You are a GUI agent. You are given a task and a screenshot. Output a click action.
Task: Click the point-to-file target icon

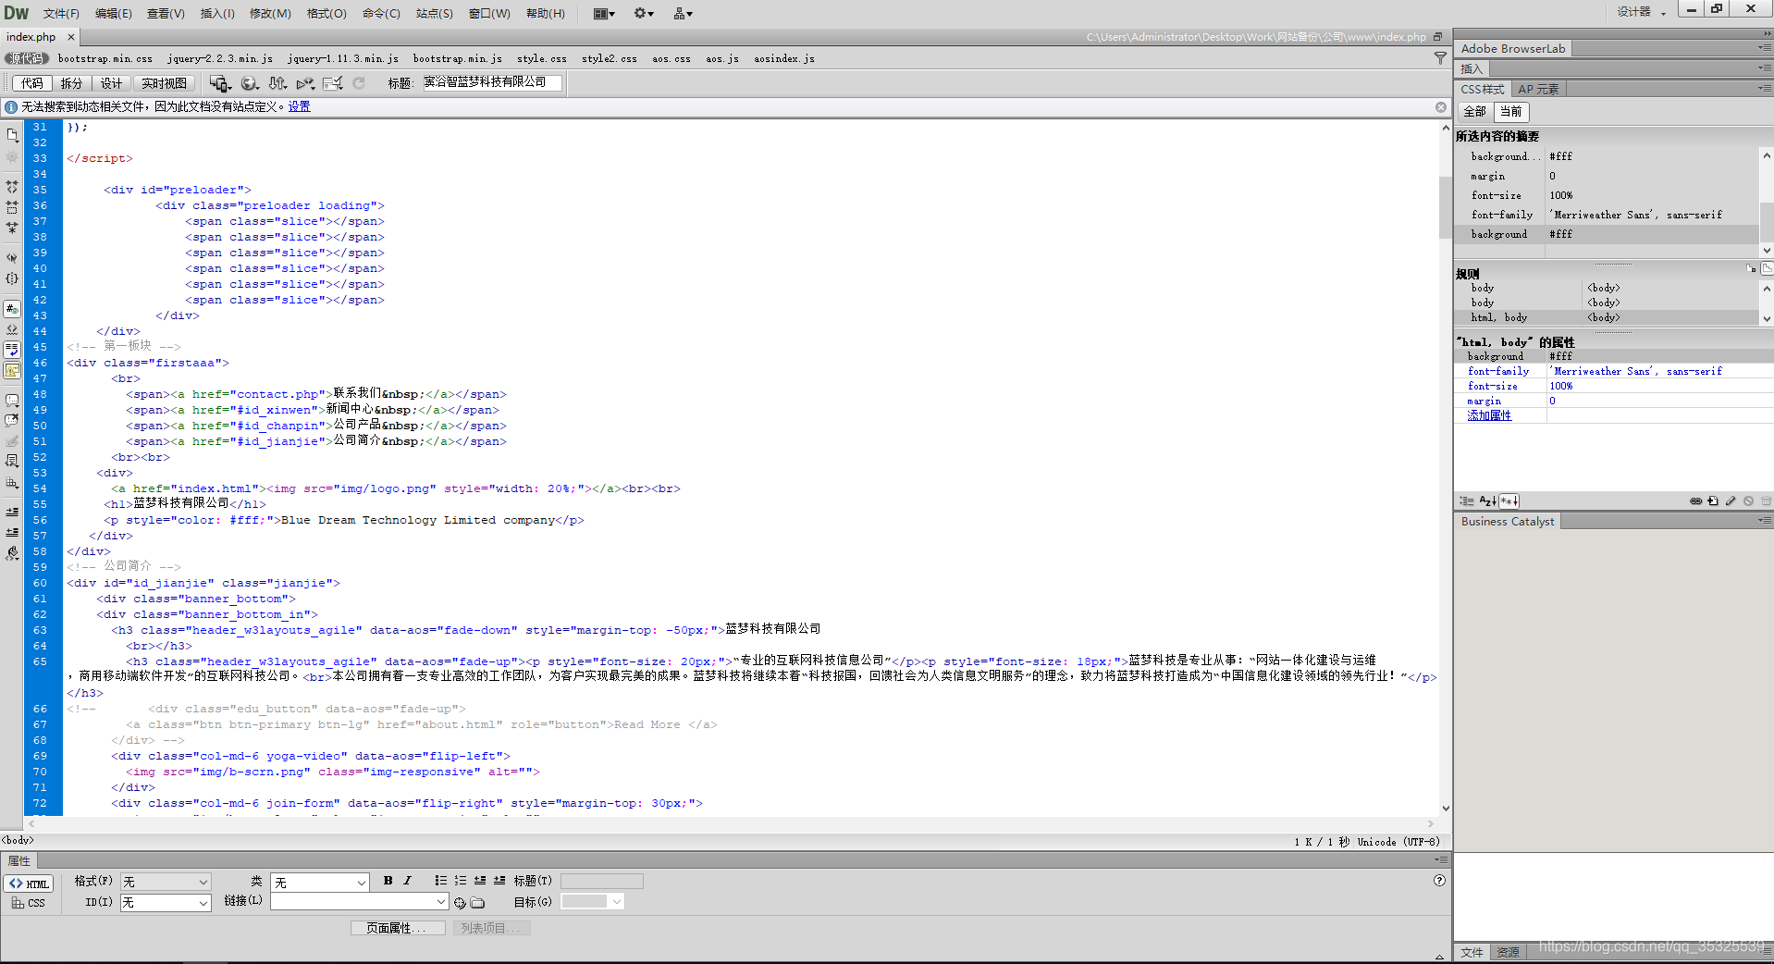(460, 902)
